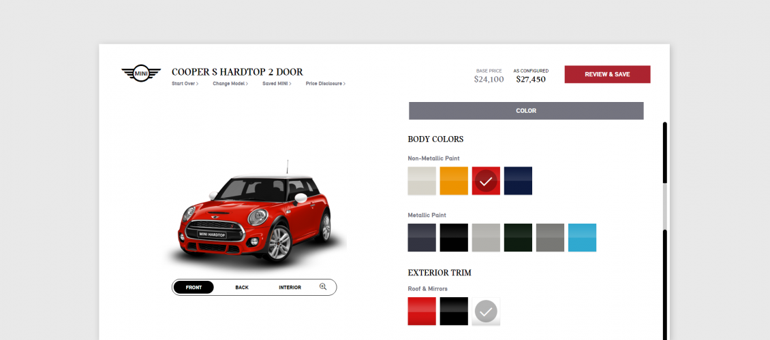This screenshot has width=770, height=340.
Task: Switch to INTERIOR car view
Action: click(x=290, y=288)
